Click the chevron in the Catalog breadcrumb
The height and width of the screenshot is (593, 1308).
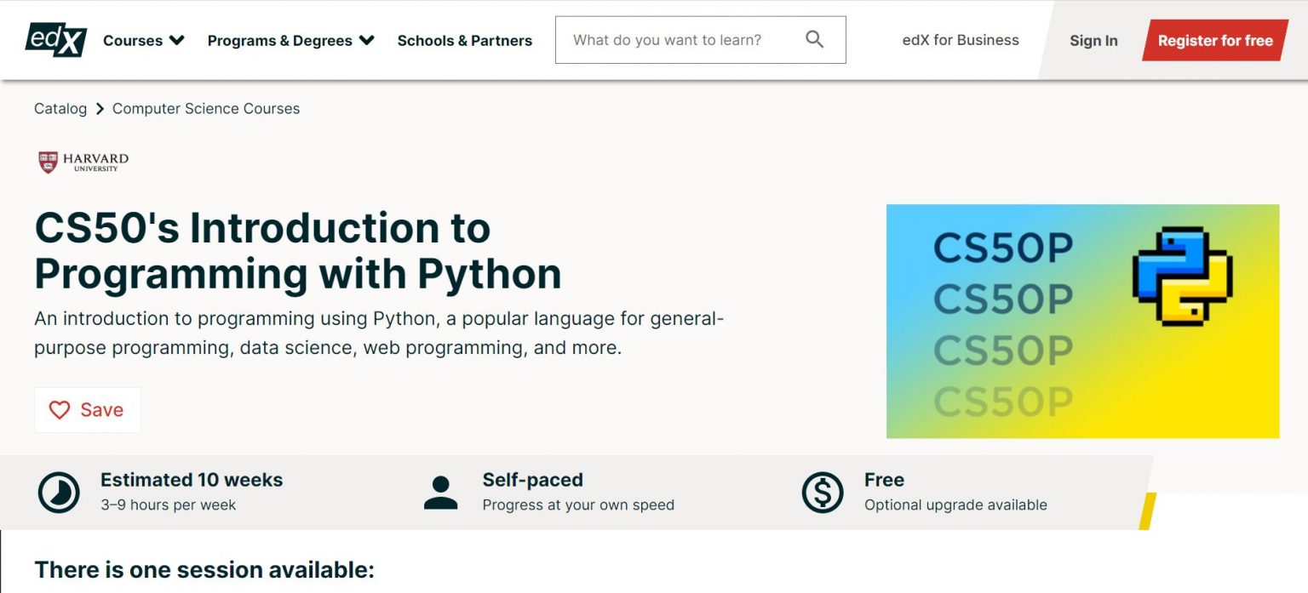(100, 108)
